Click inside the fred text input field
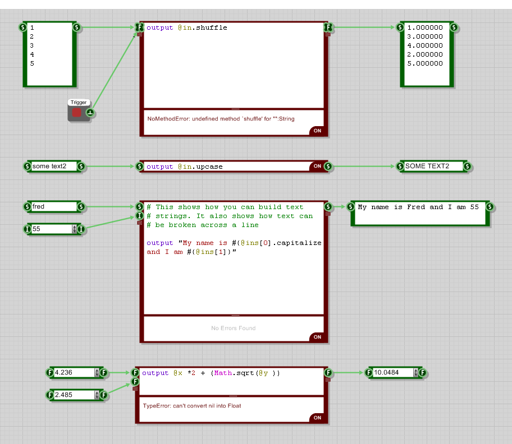512x444 pixels. click(x=53, y=206)
